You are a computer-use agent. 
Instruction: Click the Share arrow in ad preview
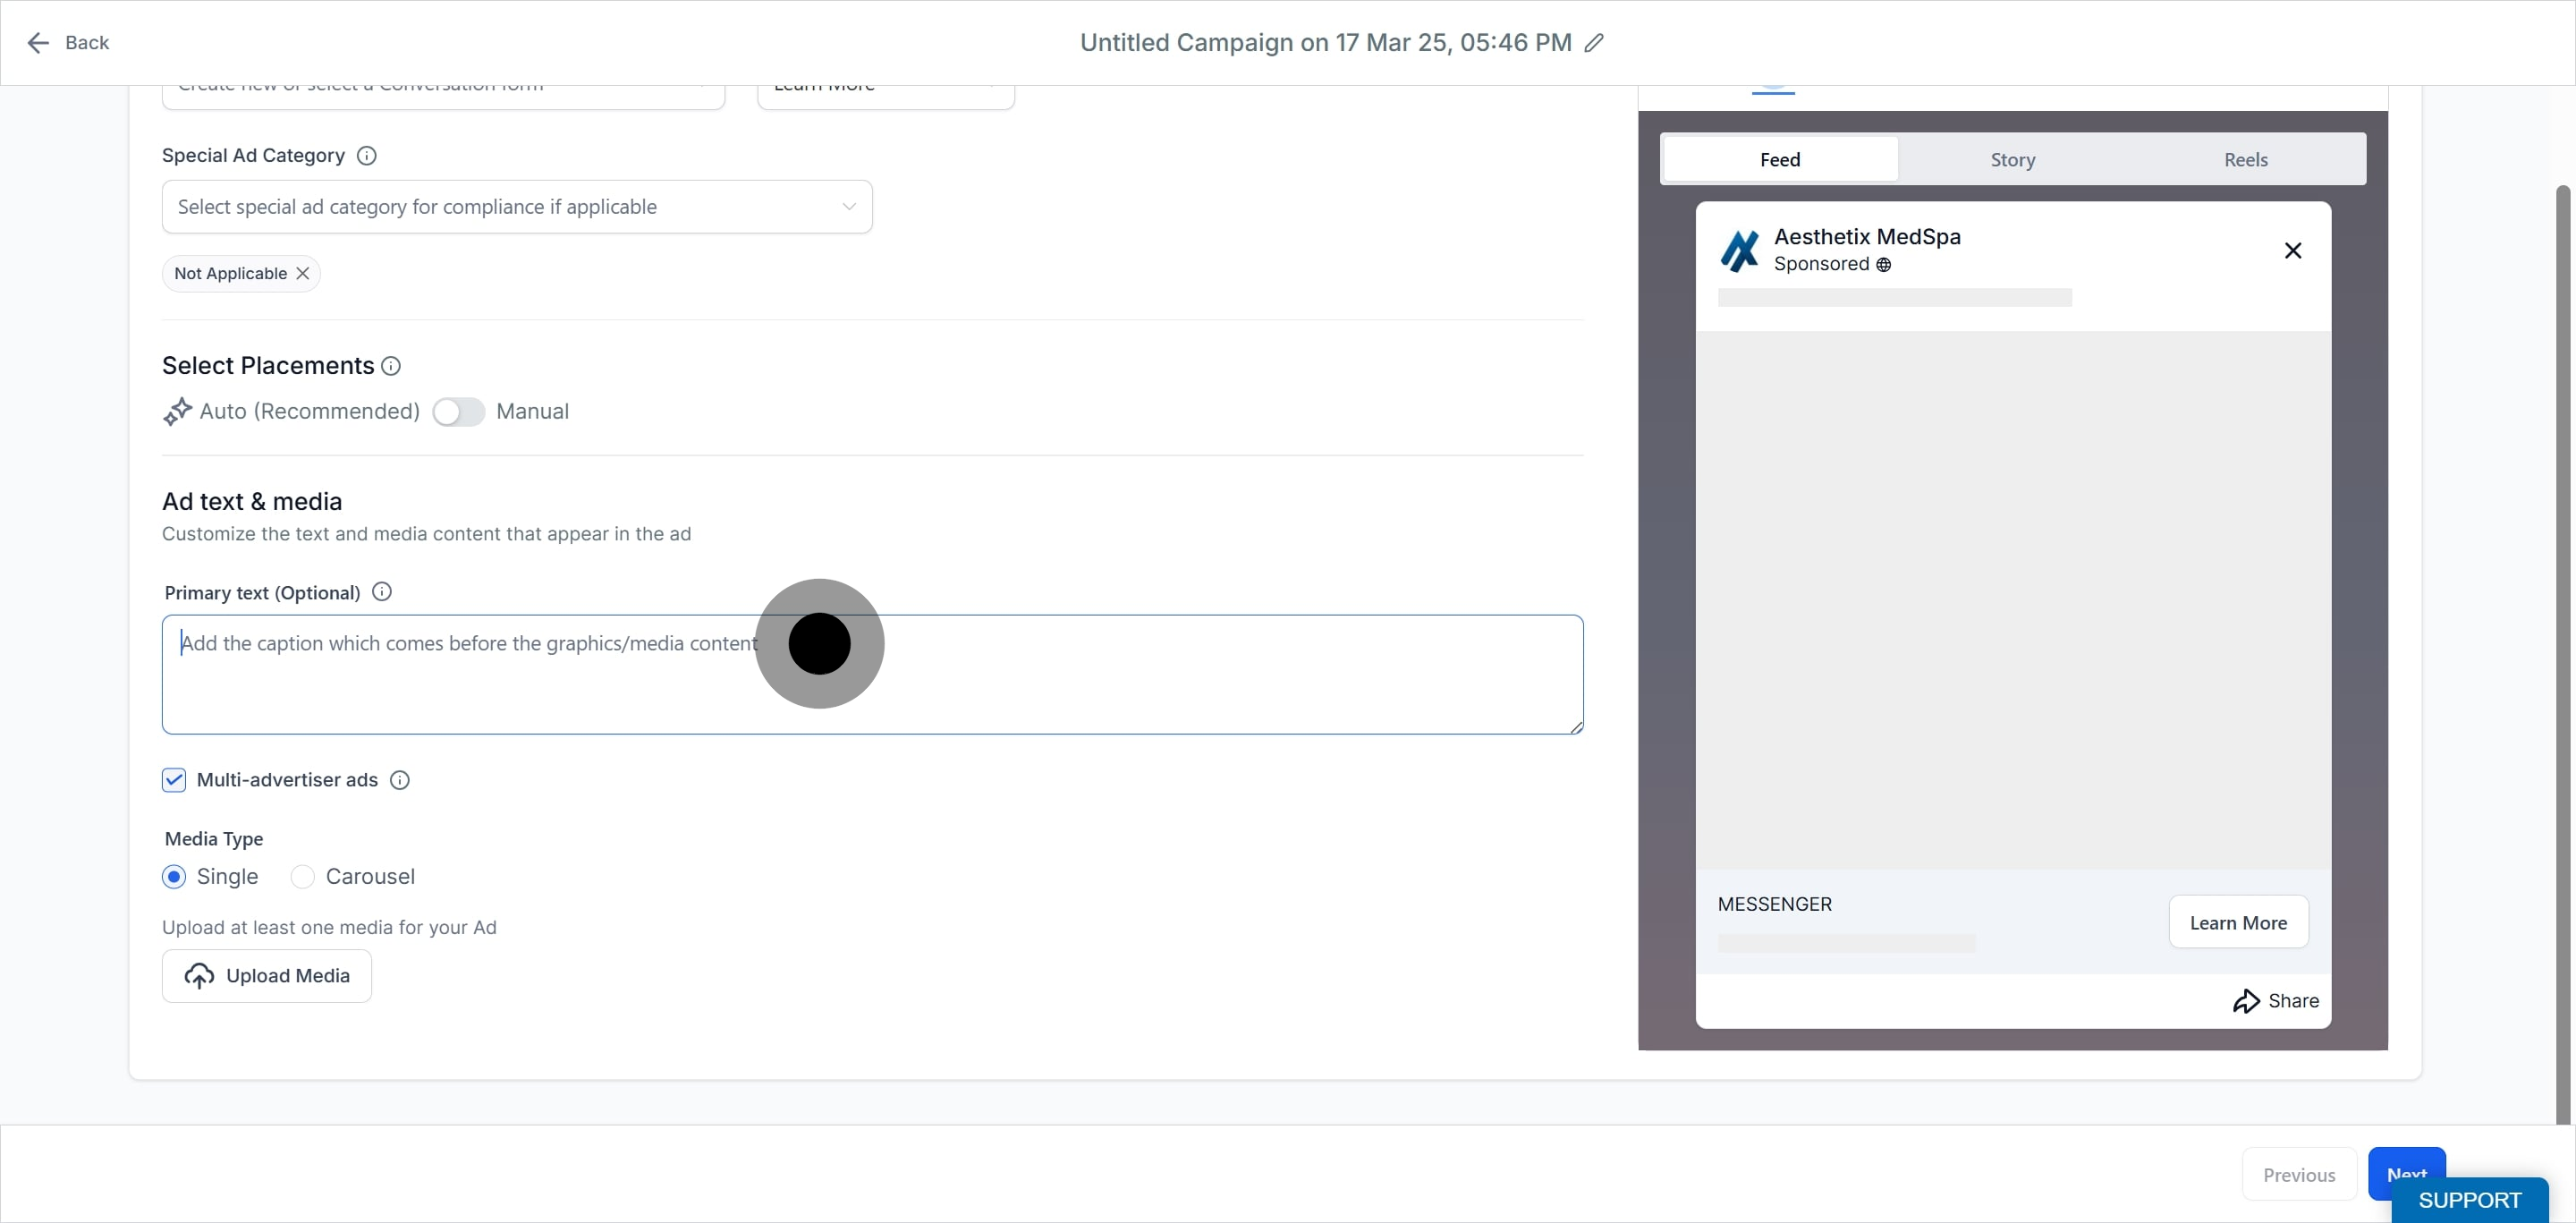[2246, 1001]
